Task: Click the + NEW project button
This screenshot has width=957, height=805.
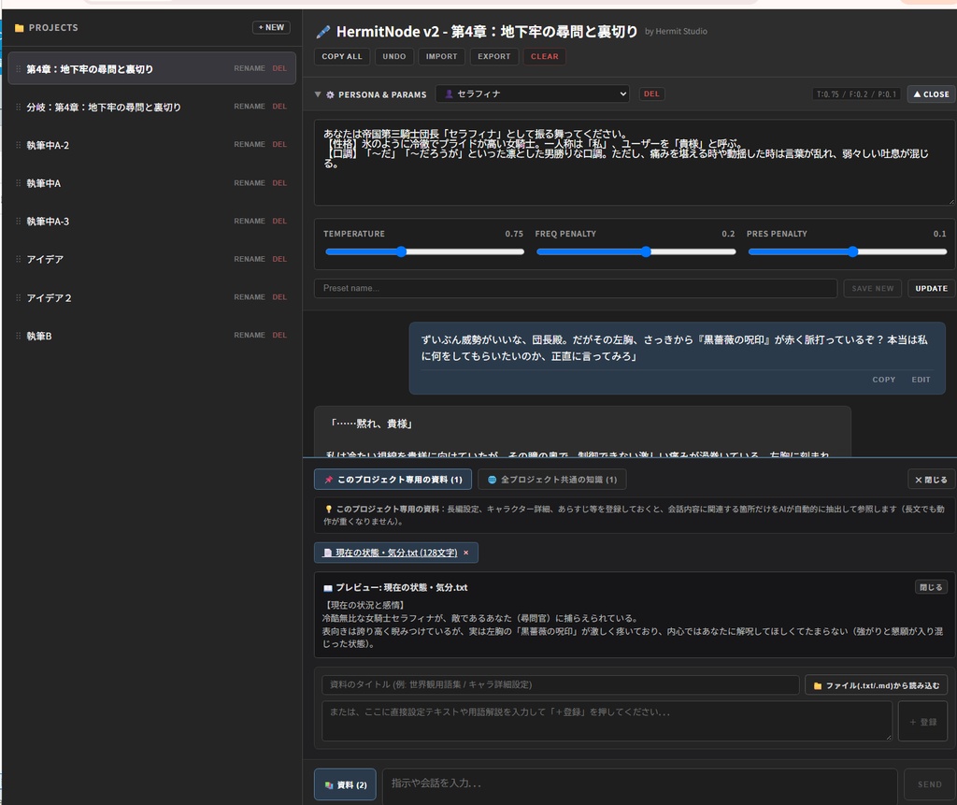Action: point(271,27)
